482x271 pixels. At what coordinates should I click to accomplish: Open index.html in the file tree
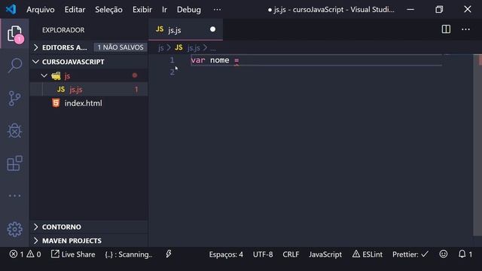pos(89,103)
